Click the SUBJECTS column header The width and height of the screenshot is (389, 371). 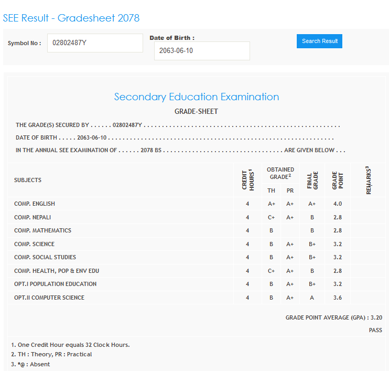pos(28,180)
